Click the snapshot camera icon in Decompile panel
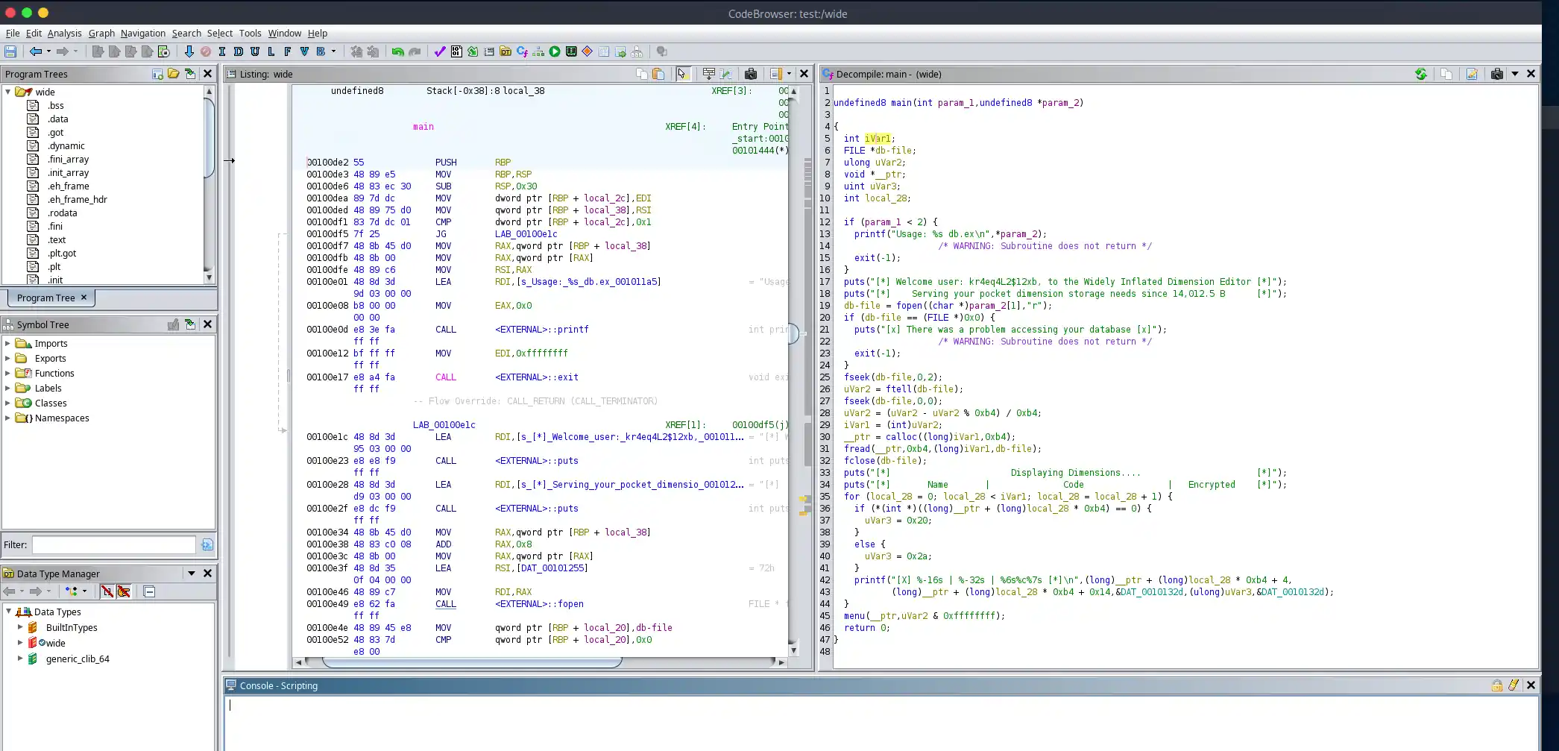 [1496, 74]
